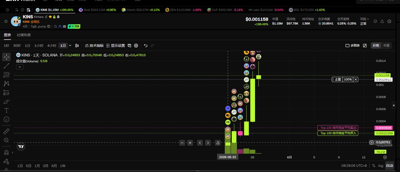Expand the right side panel chevron
Image resolution: width=400 pixels, height=172 pixels.
pos(394,105)
